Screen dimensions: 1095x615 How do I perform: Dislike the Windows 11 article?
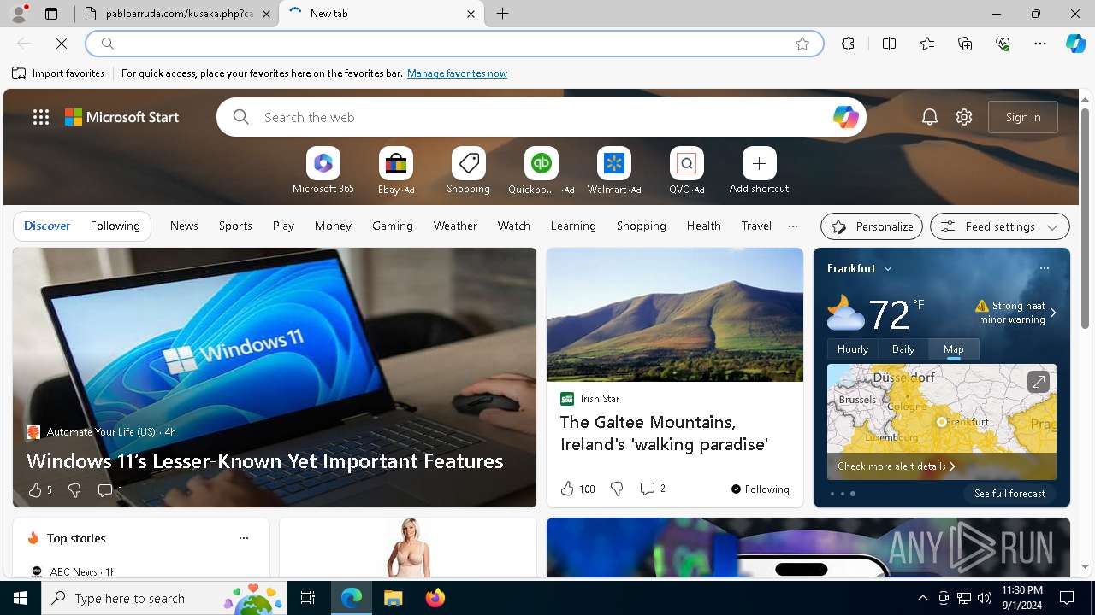74,490
